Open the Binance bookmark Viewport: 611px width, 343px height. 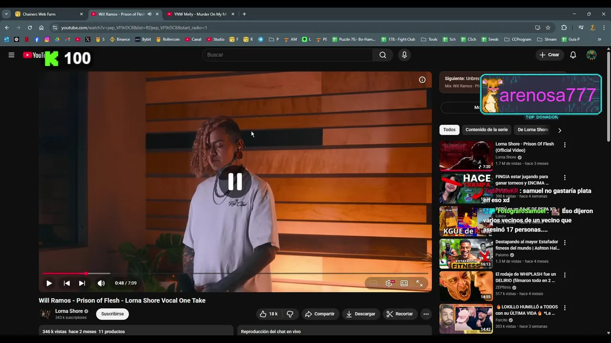click(120, 40)
